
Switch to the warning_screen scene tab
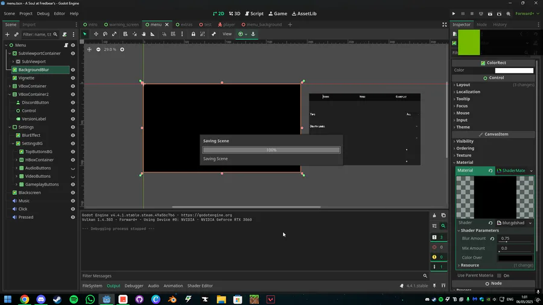(121, 25)
